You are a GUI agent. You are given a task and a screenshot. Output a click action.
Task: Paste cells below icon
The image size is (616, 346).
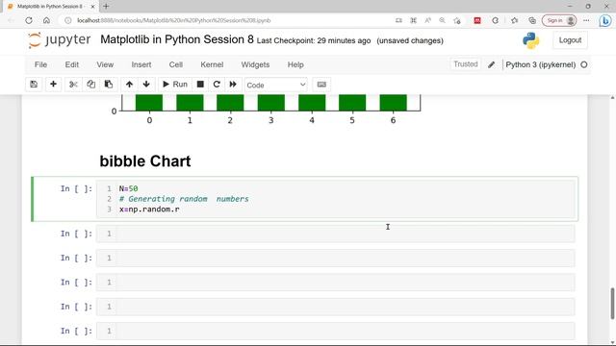109,85
